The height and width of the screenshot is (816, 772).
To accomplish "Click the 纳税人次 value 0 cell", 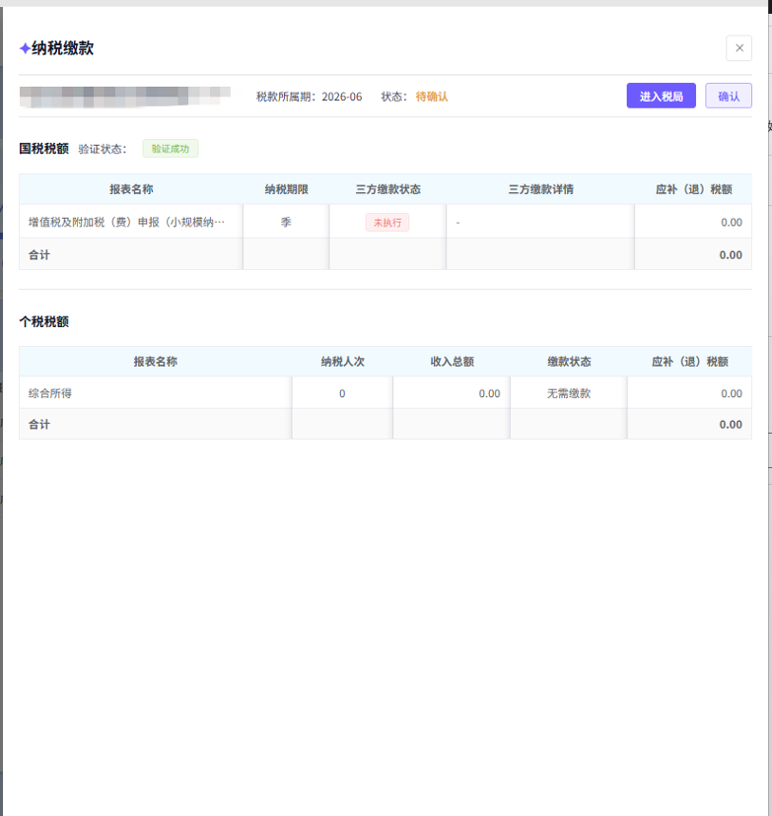I will pos(342,393).
